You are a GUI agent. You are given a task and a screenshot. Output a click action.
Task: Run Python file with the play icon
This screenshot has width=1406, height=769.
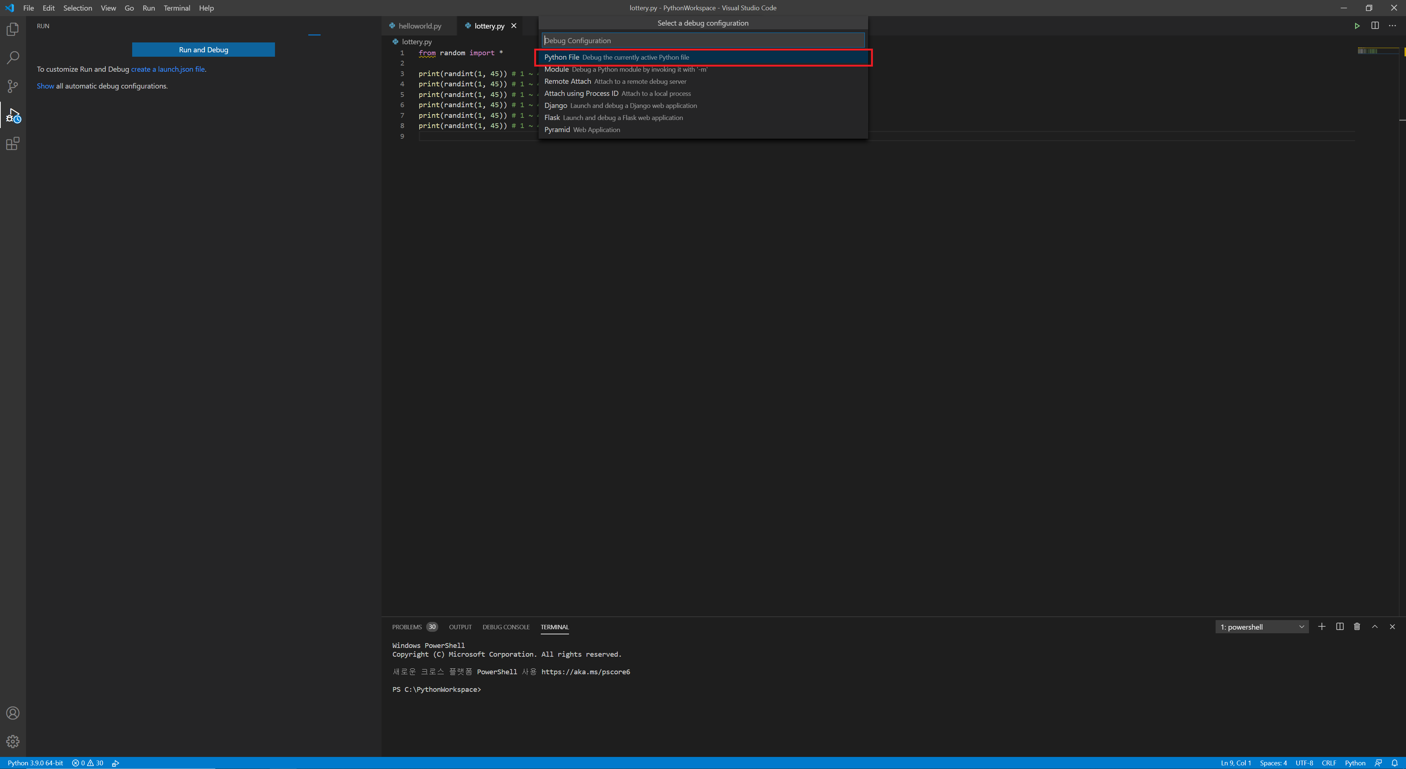1357,26
